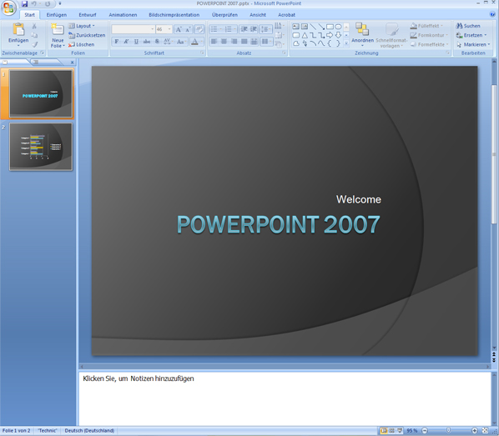
Task: Center the paragraph text
Action: point(224,42)
